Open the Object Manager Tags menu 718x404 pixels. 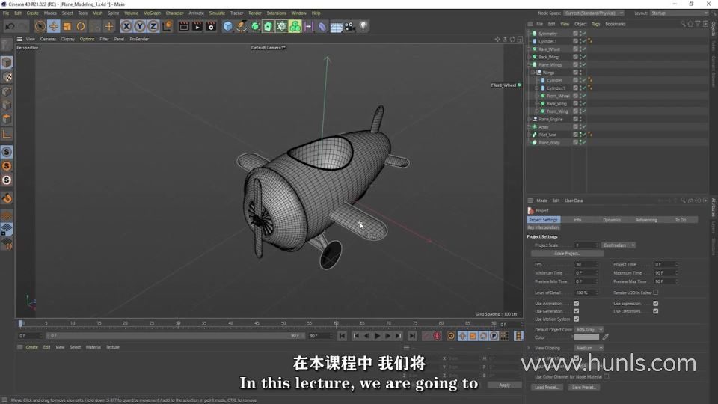pos(596,24)
